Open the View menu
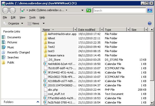155x106 pixels. (x=22, y=17)
